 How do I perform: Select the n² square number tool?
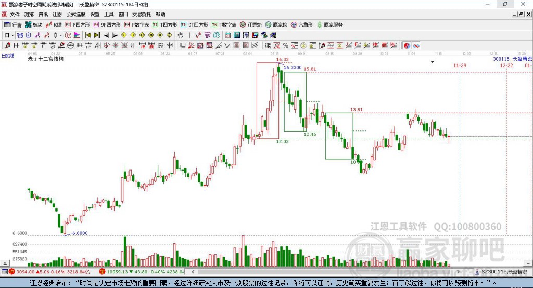[88, 45]
